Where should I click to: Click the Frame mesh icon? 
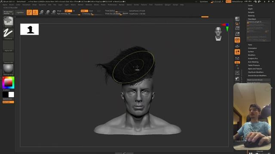pos(237,73)
